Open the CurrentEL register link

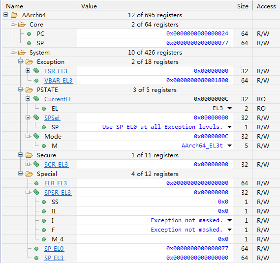[58, 99]
